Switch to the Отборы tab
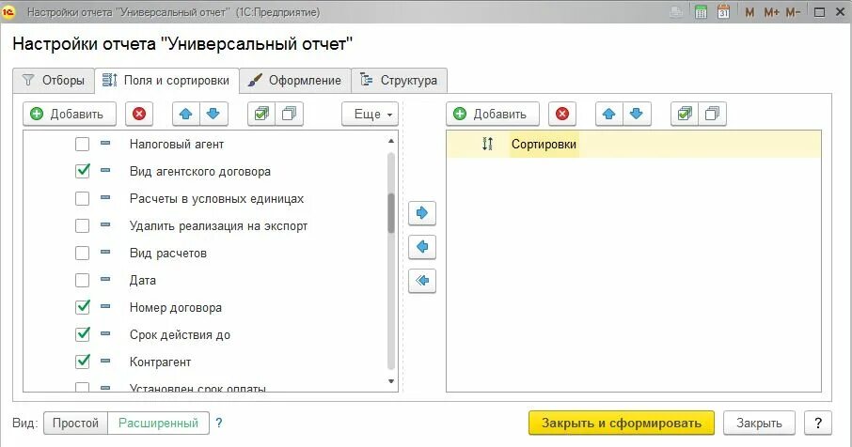 [x=54, y=80]
